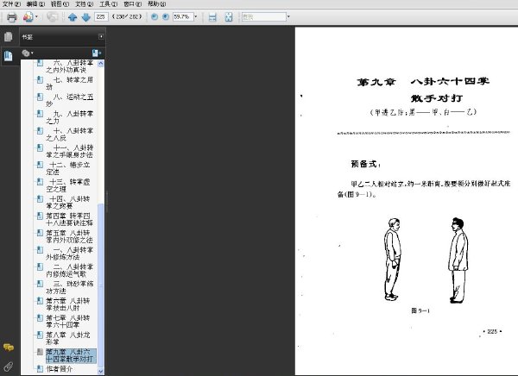Viewport: 518px width, 376px height.
Task: Open the 文件 (File) menu
Action: (11, 4)
